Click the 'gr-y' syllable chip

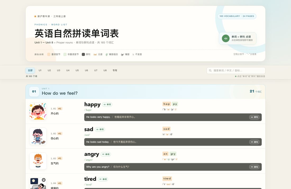coord(173,154)
